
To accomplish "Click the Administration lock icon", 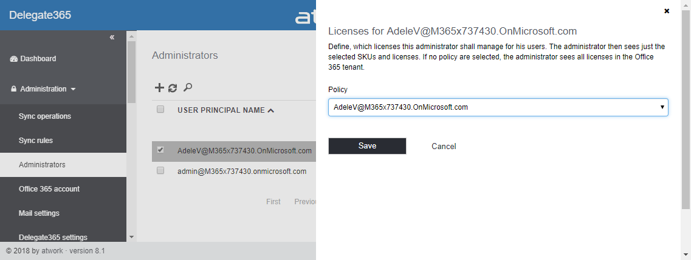I will 14,89.
